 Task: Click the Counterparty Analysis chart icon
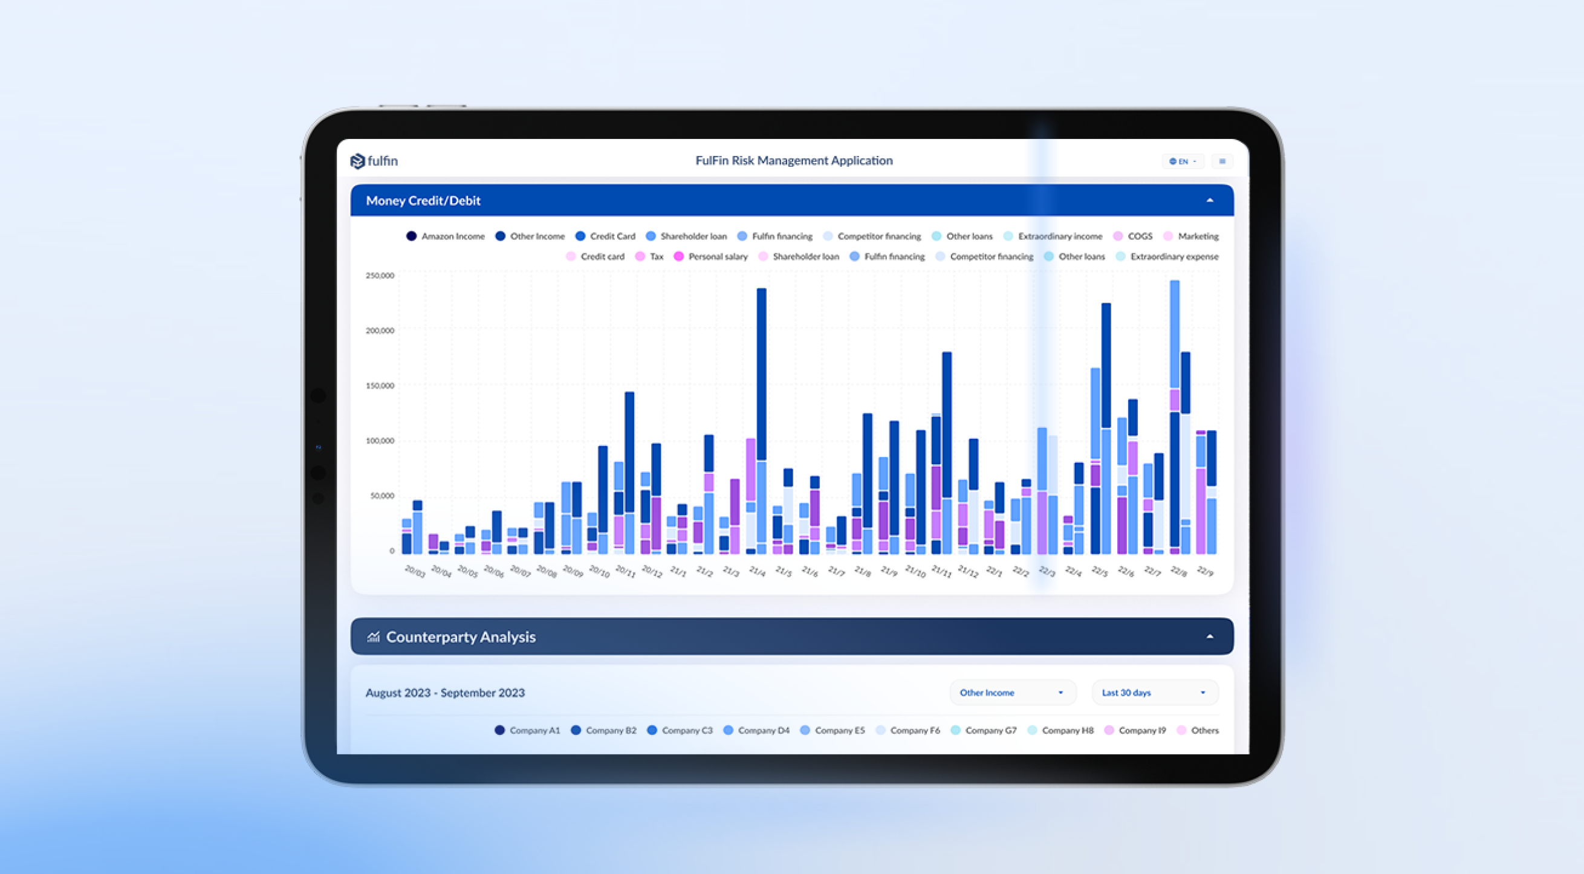(x=372, y=636)
